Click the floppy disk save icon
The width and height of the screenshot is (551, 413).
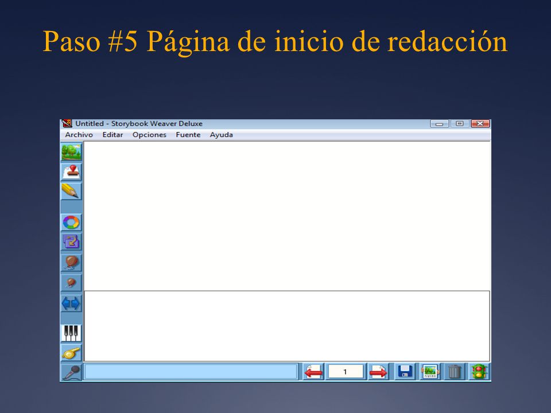click(x=405, y=372)
